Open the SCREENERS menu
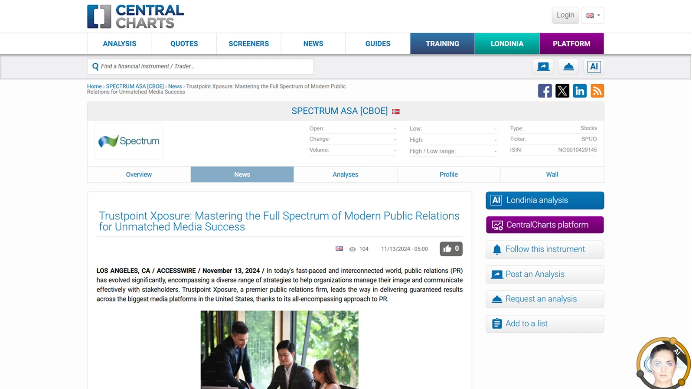This screenshot has height=389, width=692. tap(249, 44)
